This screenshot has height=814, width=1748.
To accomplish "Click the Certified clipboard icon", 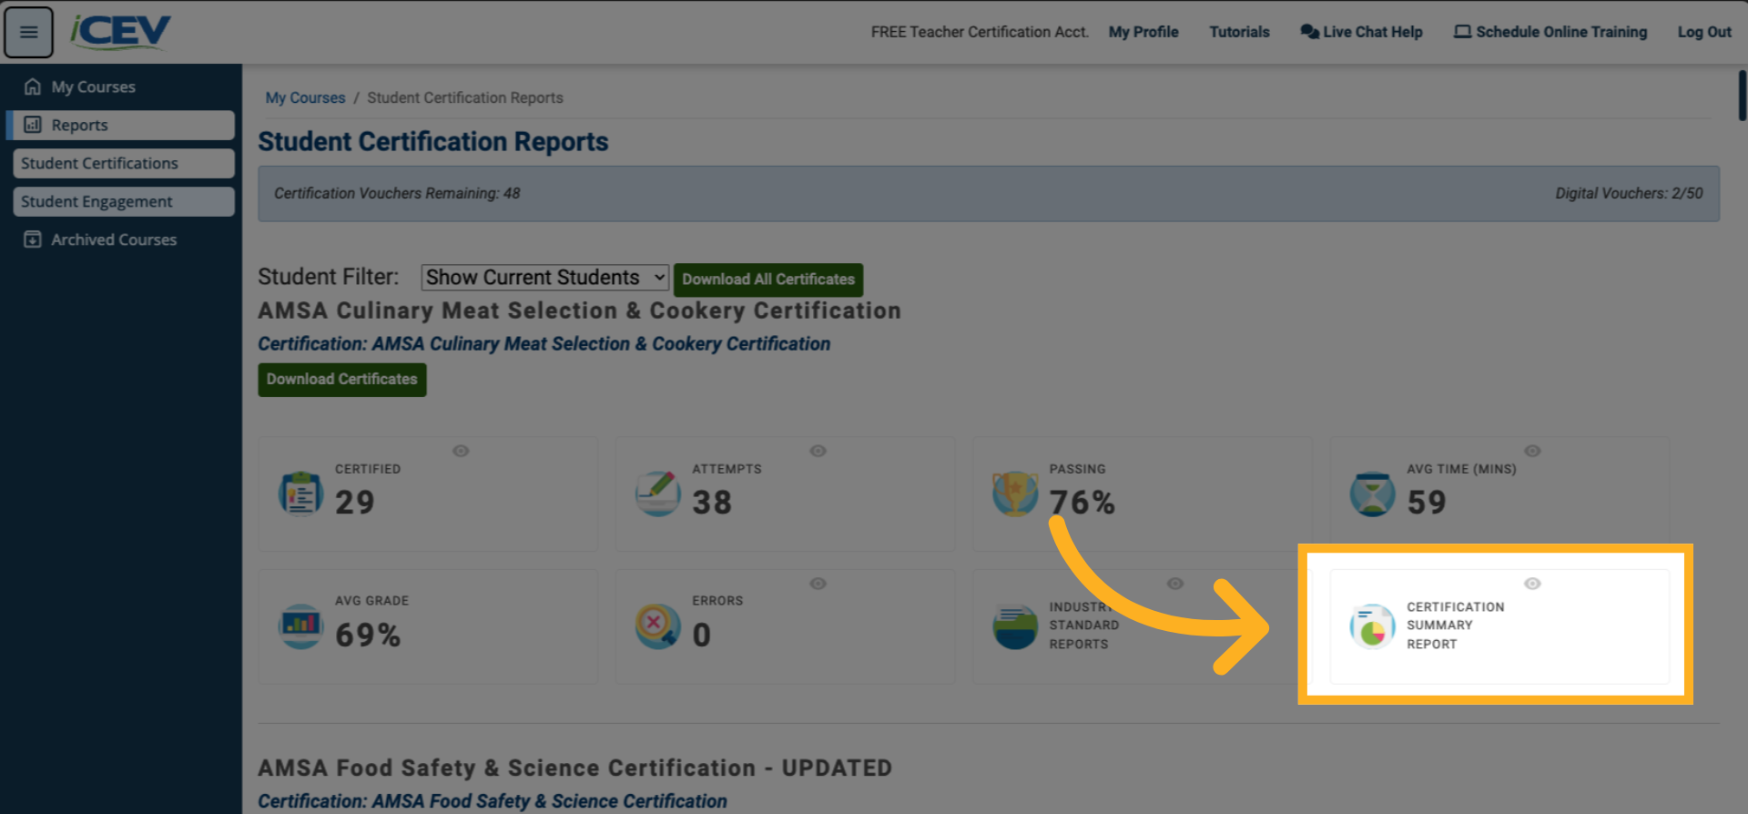I will point(300,493).
